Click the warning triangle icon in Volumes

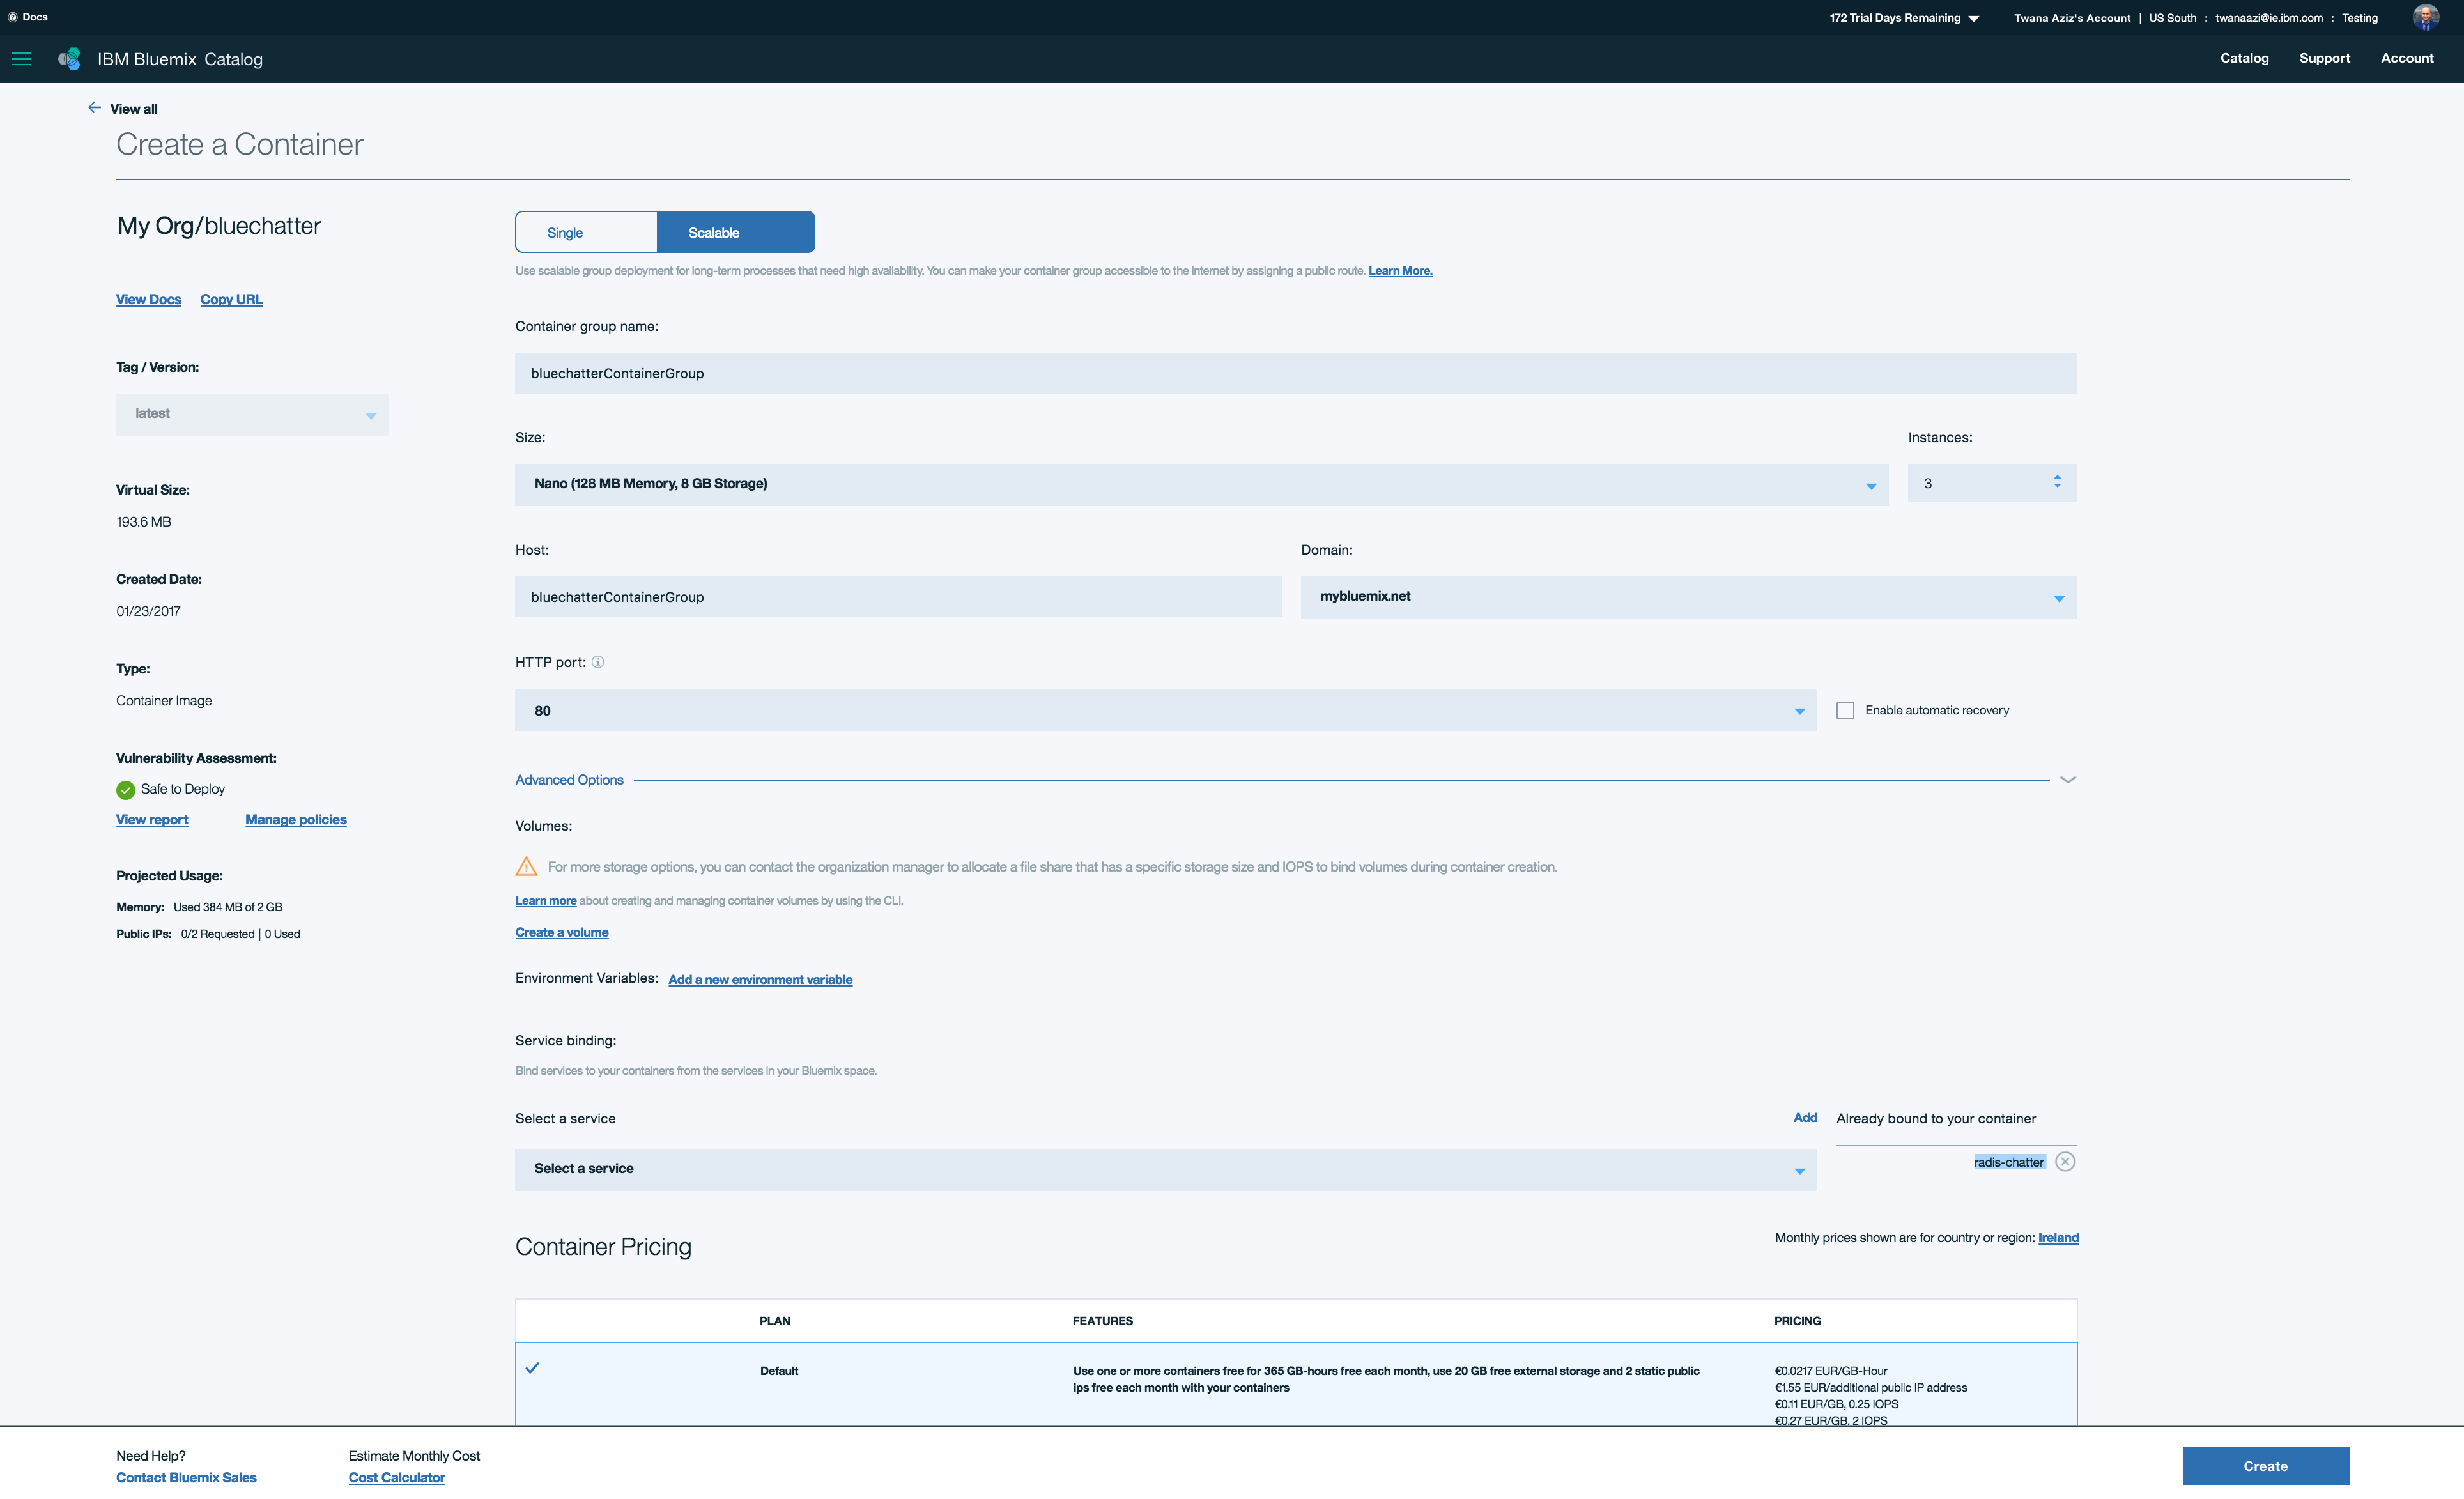tap(527, 866)
